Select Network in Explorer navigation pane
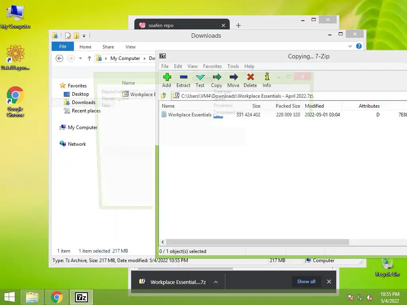This screenshot has width=407, height=305. [77, 144]
